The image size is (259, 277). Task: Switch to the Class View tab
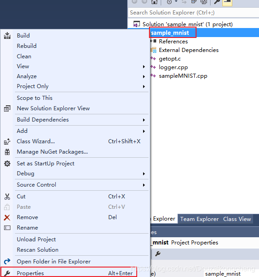pos(237,219)
